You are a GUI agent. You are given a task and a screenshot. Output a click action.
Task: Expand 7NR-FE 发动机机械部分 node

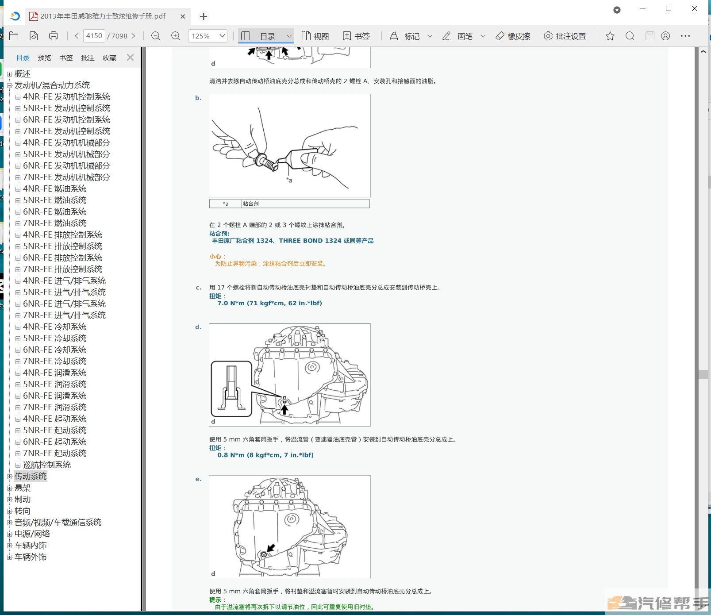tap(18, 177)
